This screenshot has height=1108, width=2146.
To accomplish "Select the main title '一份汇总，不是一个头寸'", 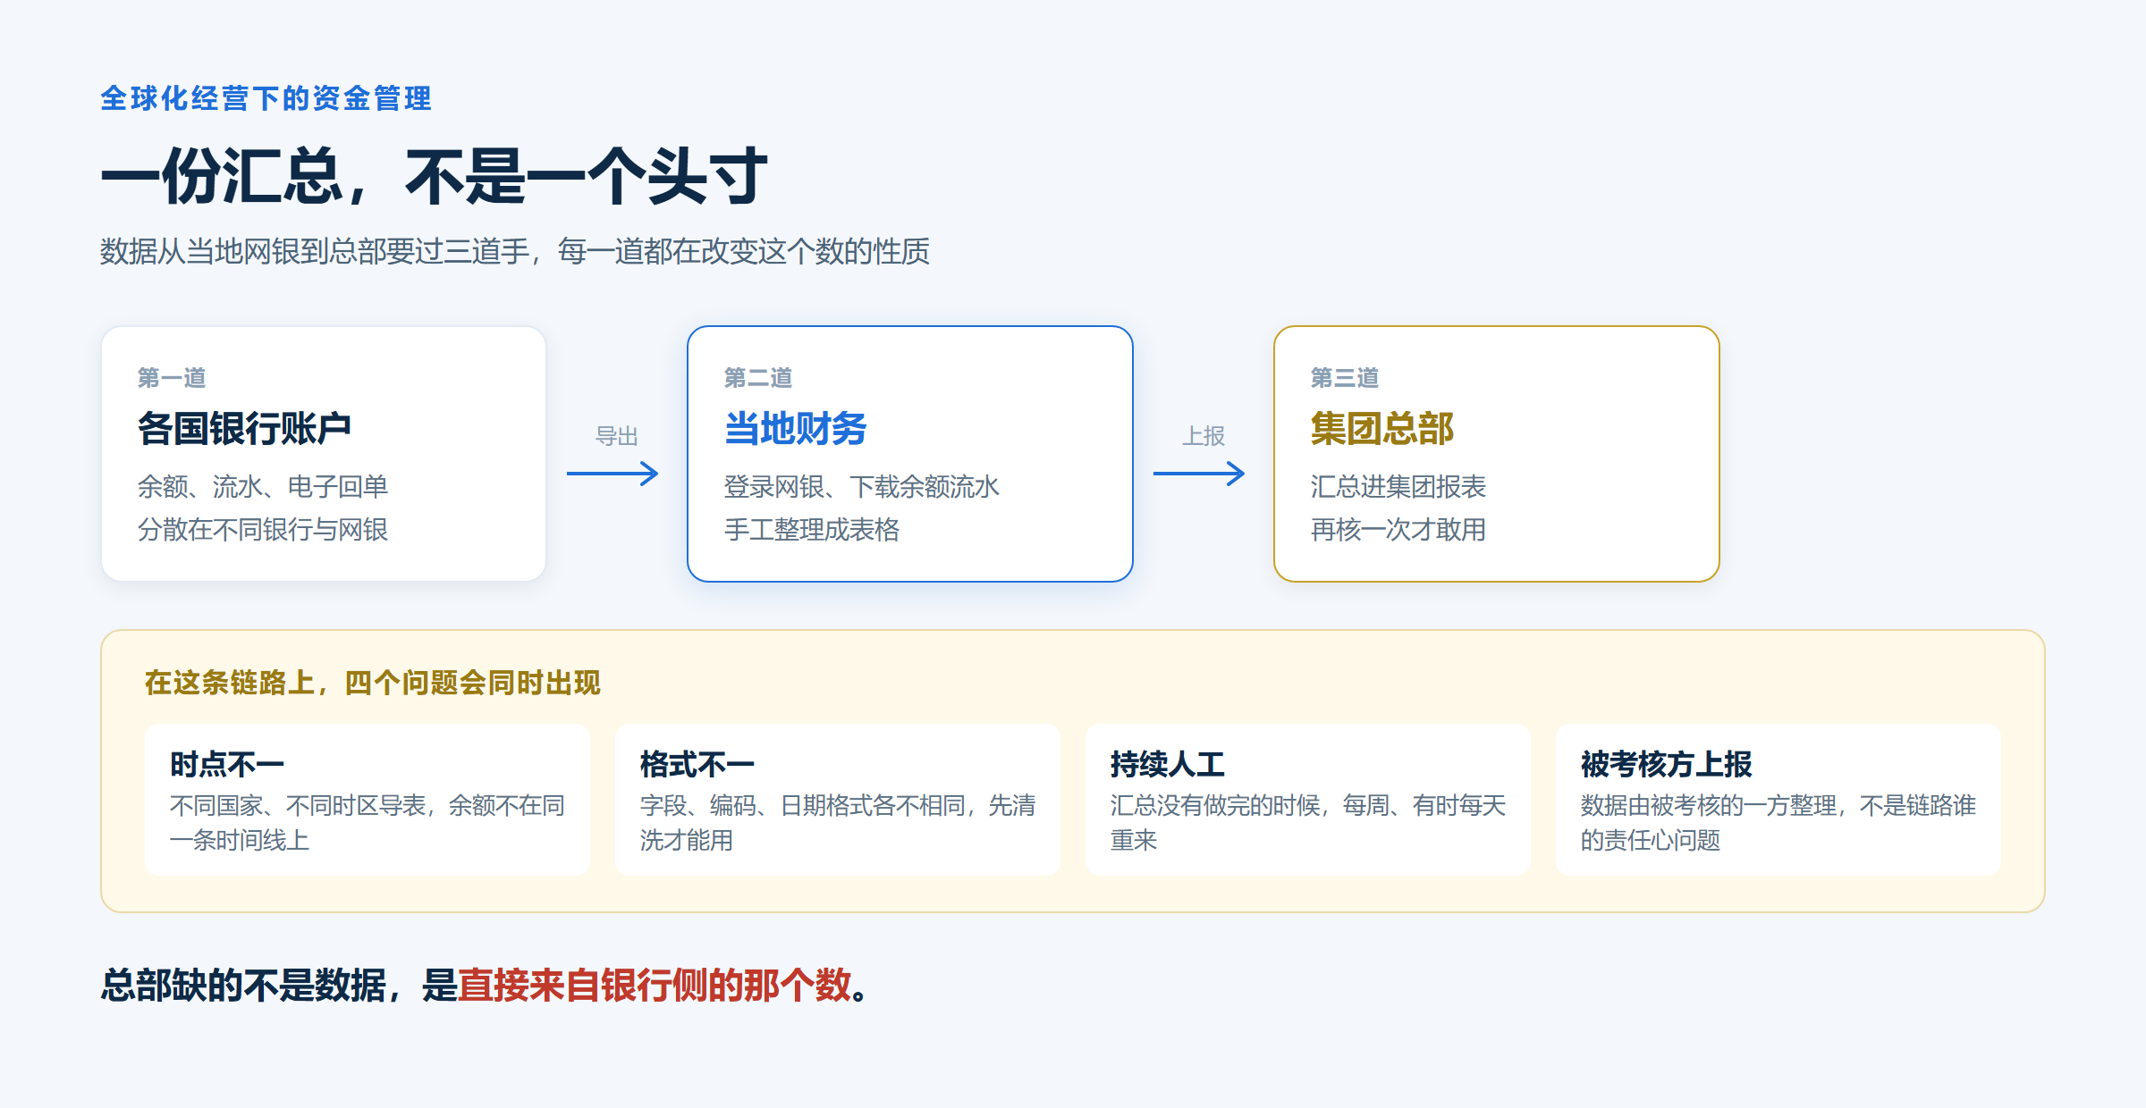I will coord(434,176).
